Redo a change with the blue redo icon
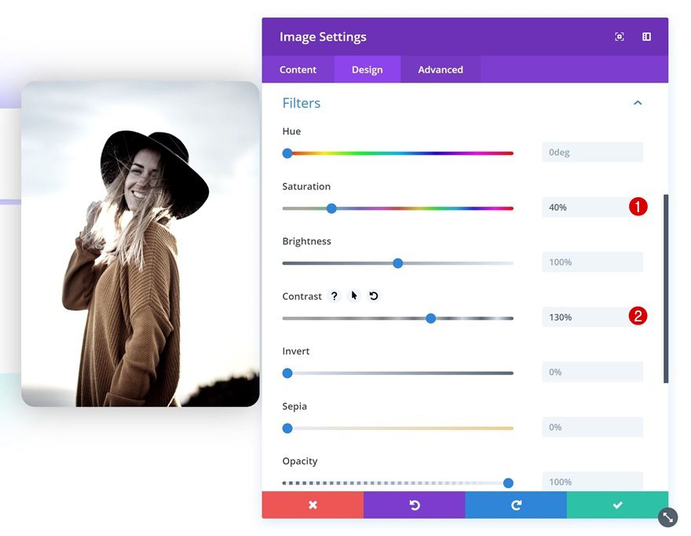Viewport: 691px width, 536px height. pyautogui.click(x=515, y=505)
